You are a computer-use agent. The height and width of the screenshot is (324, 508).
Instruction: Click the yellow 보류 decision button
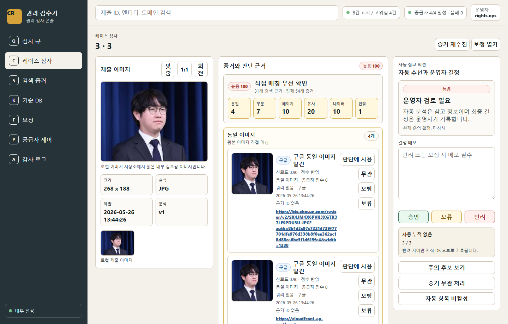pos(447,217)
